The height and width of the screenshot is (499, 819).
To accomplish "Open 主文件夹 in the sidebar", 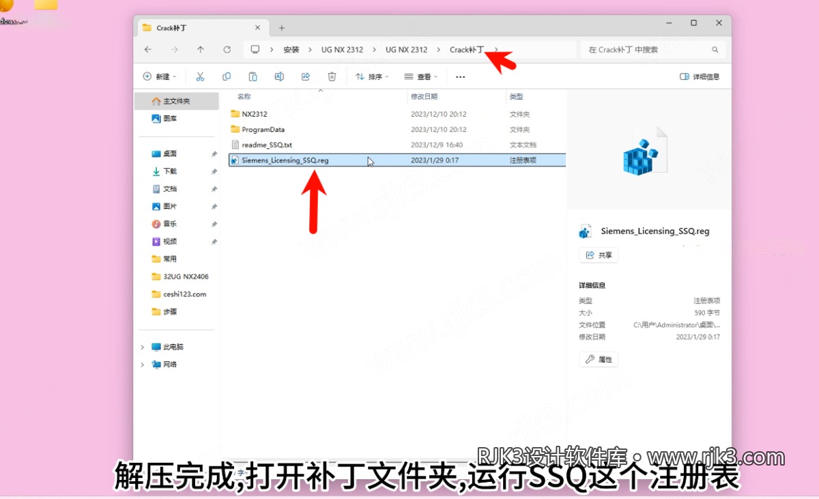I will (x=176, y=101).
